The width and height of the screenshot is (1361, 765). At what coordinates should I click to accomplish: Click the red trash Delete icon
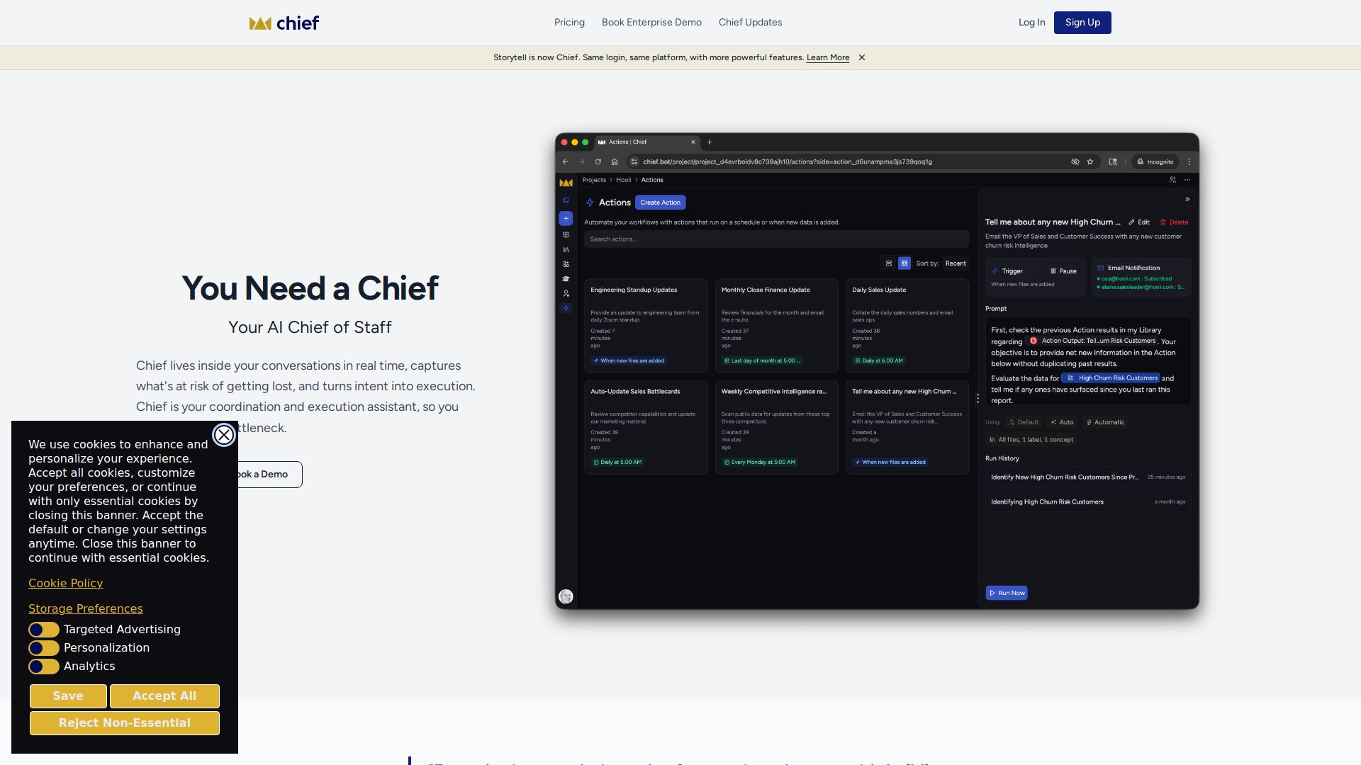(x=1163, y=222)
